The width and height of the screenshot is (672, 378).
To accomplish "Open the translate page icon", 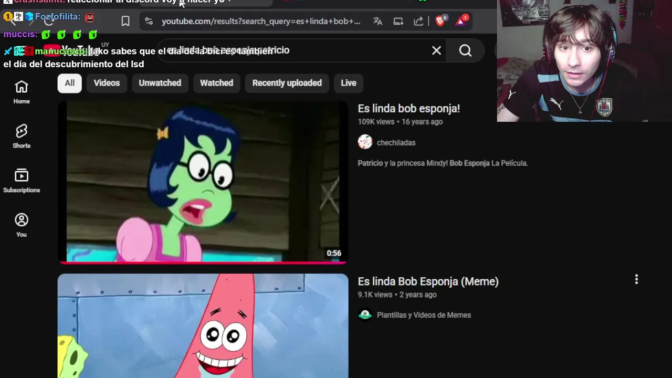I will click(x=377, y=21).
